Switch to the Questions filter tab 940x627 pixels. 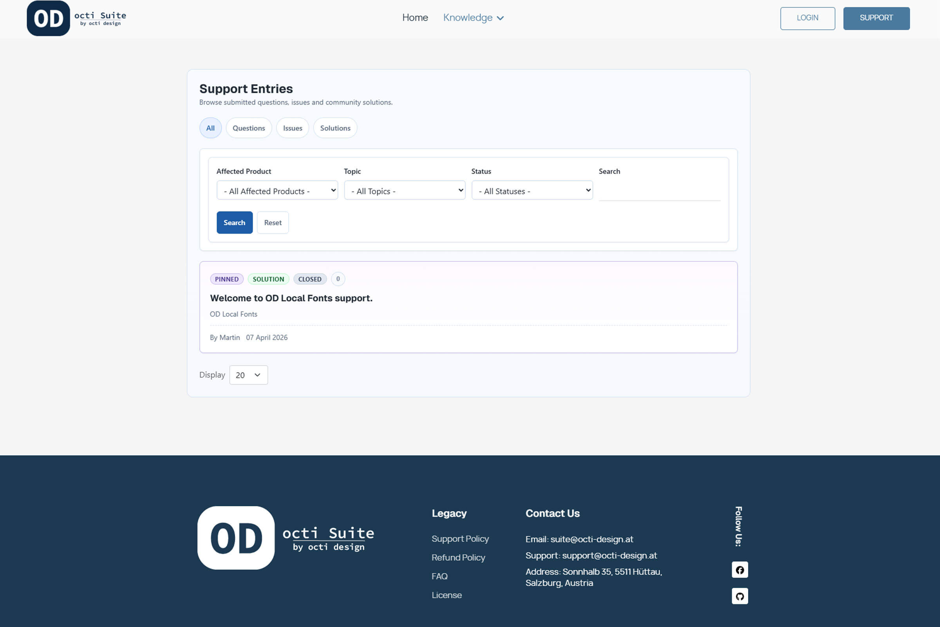coord(249,128)
